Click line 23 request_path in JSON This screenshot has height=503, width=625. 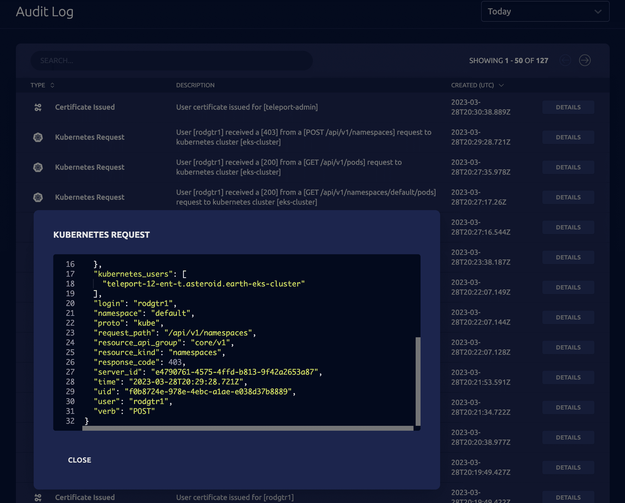click(x=174, y=333)
